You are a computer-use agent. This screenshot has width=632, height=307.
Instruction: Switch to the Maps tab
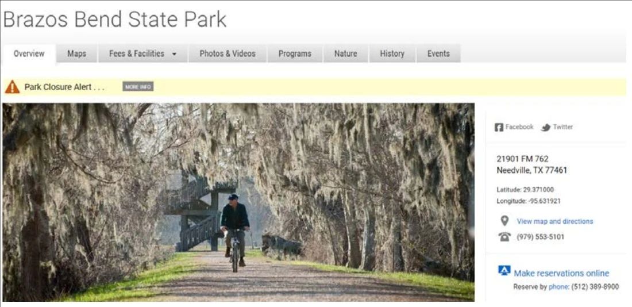click(x=76, y=53)
